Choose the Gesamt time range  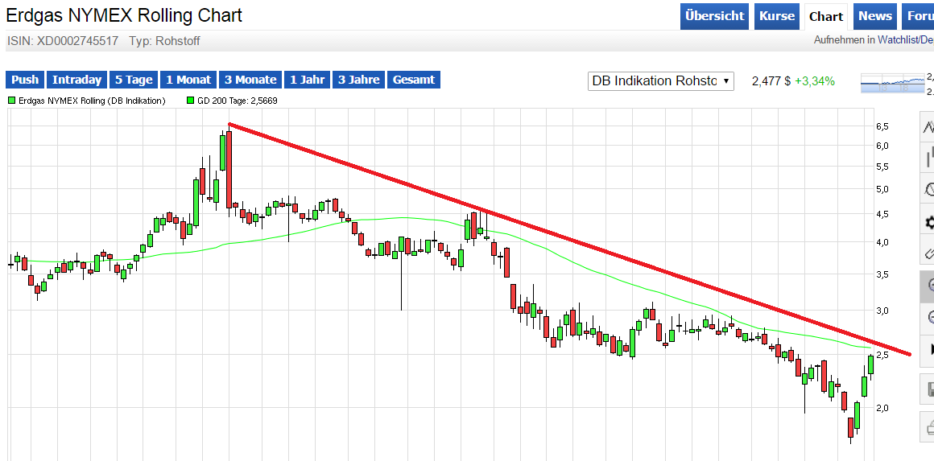[414, 80]
